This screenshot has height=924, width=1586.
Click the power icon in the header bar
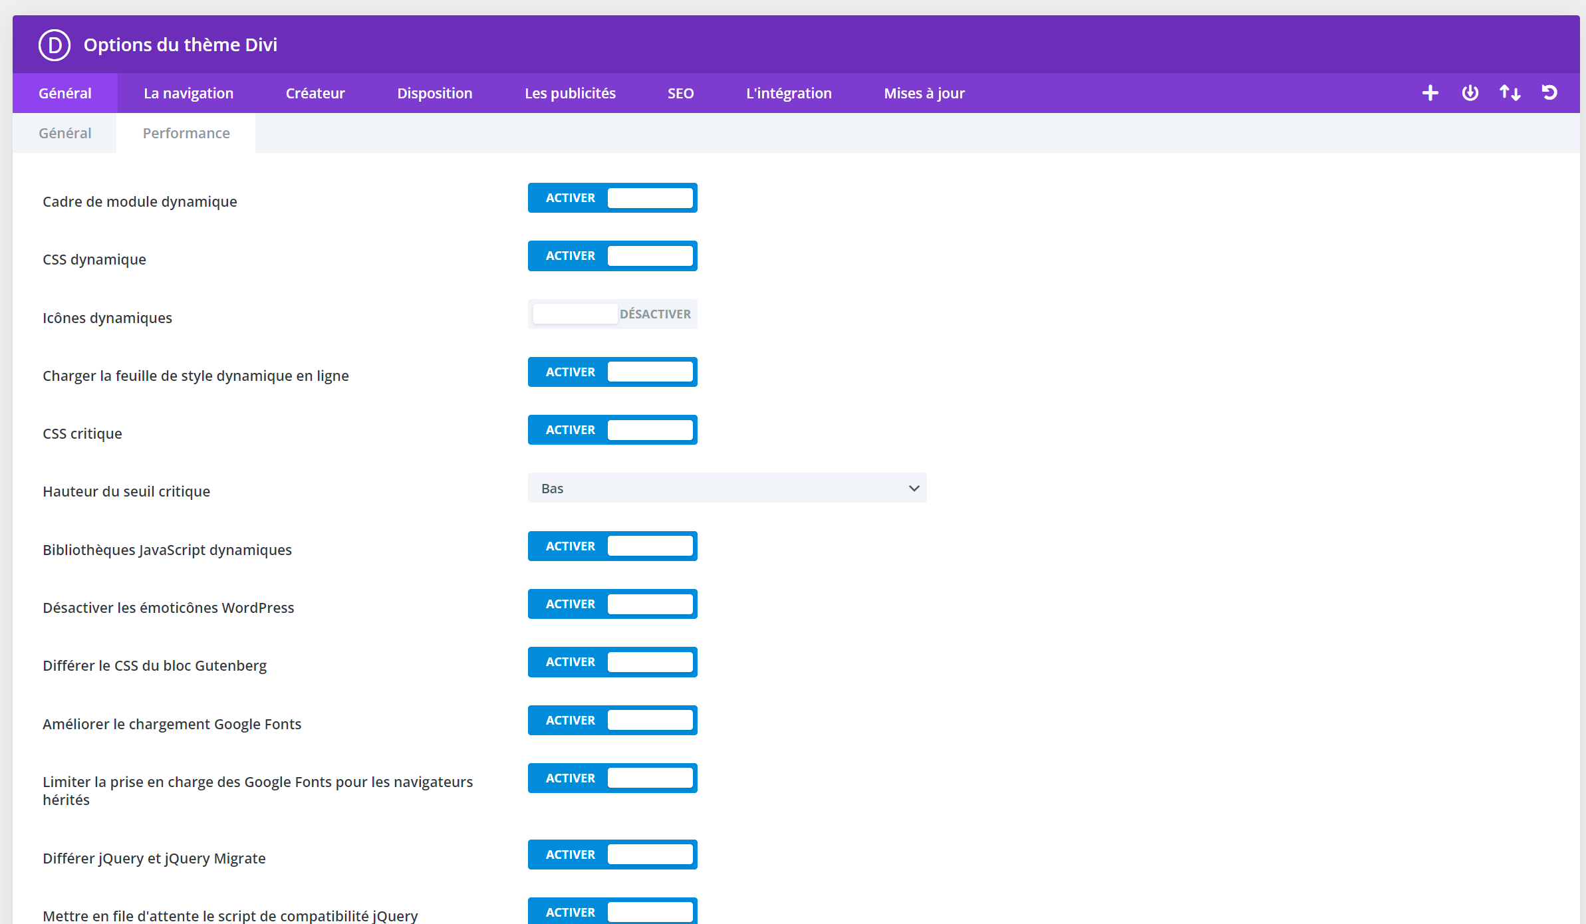[x=1470, y=93]
